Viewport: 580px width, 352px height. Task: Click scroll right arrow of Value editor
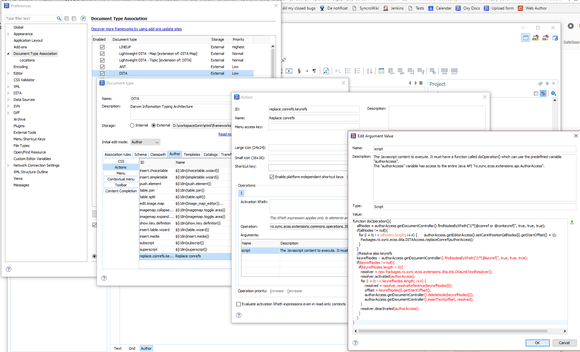click(565, 331)
